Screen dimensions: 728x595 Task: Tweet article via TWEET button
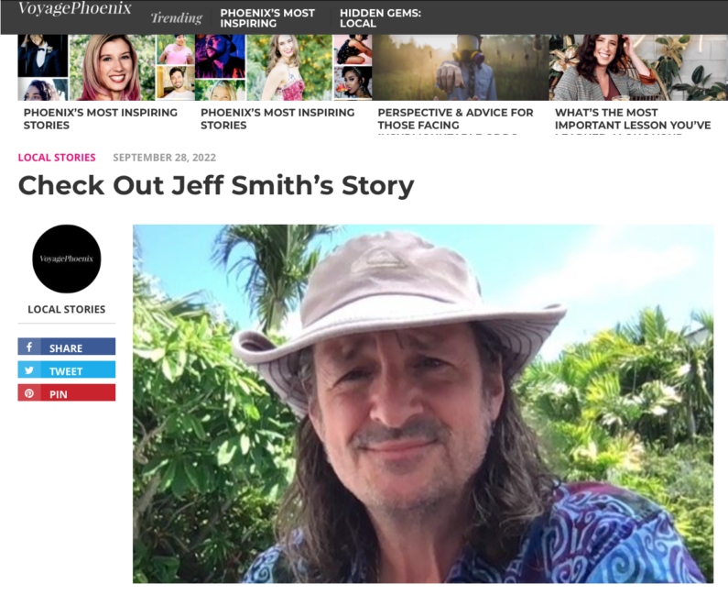67,370
